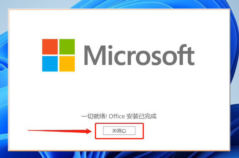Click the desktop wallpaper below the dialog

click(119, 155)
